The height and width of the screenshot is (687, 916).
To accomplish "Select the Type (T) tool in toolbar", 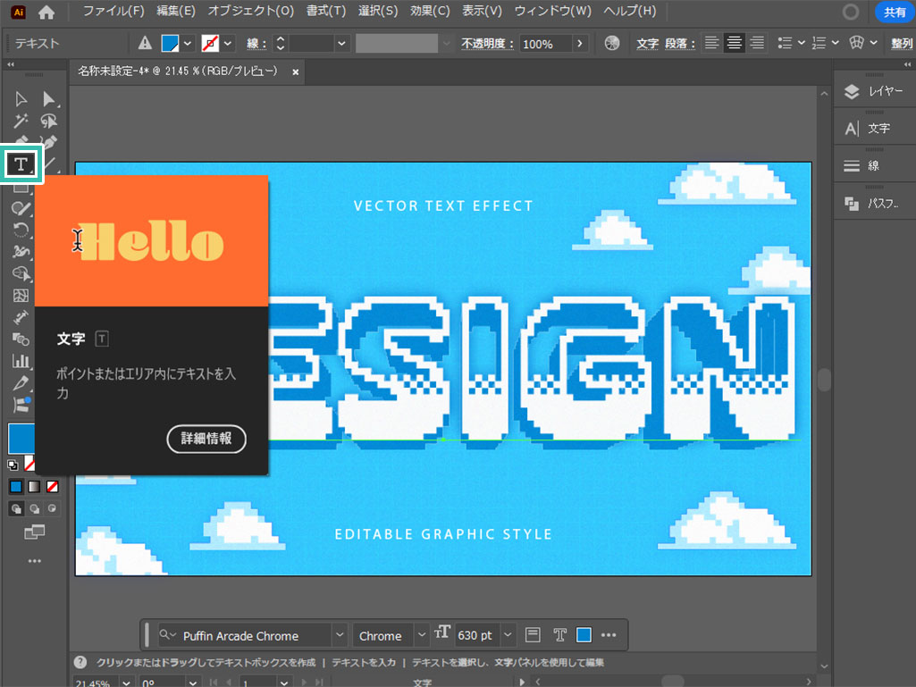I will (21, 164).
